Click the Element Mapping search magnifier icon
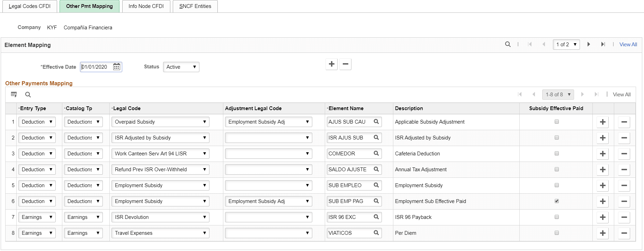The image size is (644, 251). (508, 44)
